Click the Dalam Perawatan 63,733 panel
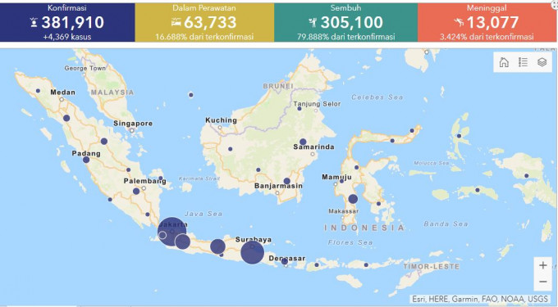Screen dimensions: 558x307 204,22
